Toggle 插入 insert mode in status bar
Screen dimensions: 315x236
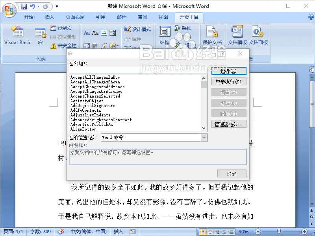pos(119,232)
